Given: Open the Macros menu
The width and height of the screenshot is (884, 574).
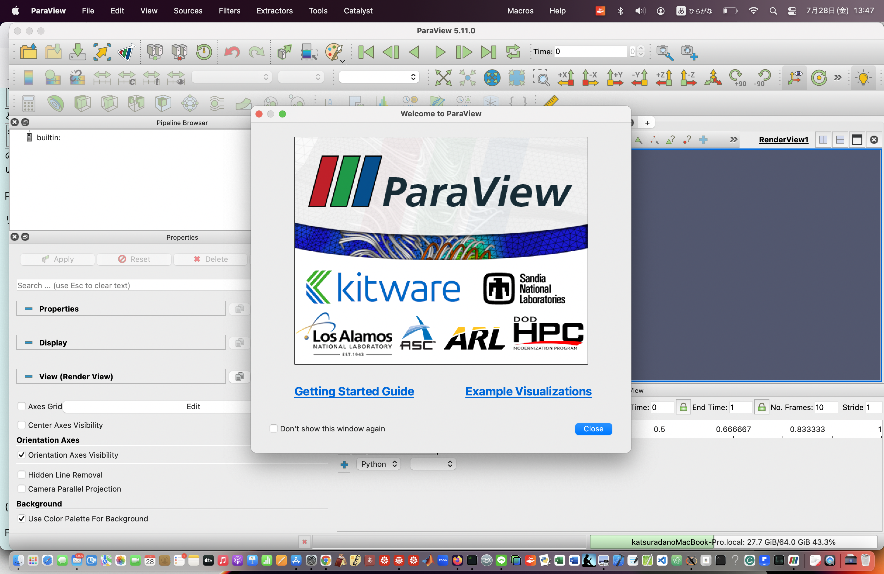Looking at the screenshot, I should (520, 11).
